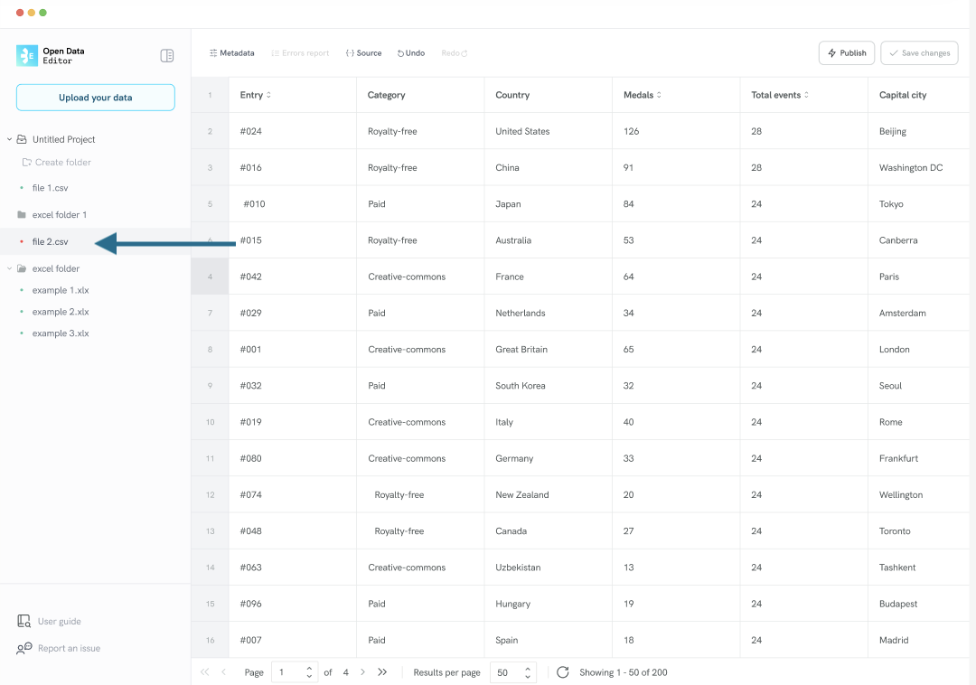Collapse the Untitled Project tree
The height and width of the screenshot is (685, 976).
click(9, 139)
